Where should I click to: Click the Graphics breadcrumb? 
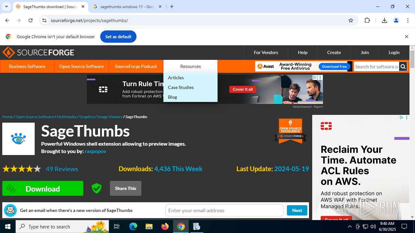[87, 117]
